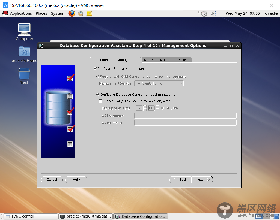The width and height of the screenshot is (280, 220).
Task: Click the OS Username input field
Action: [185, 116]
